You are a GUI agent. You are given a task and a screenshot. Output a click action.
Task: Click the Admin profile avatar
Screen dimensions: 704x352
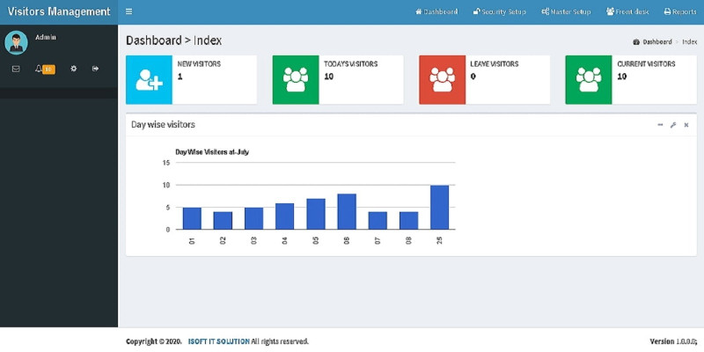(16, 42)
